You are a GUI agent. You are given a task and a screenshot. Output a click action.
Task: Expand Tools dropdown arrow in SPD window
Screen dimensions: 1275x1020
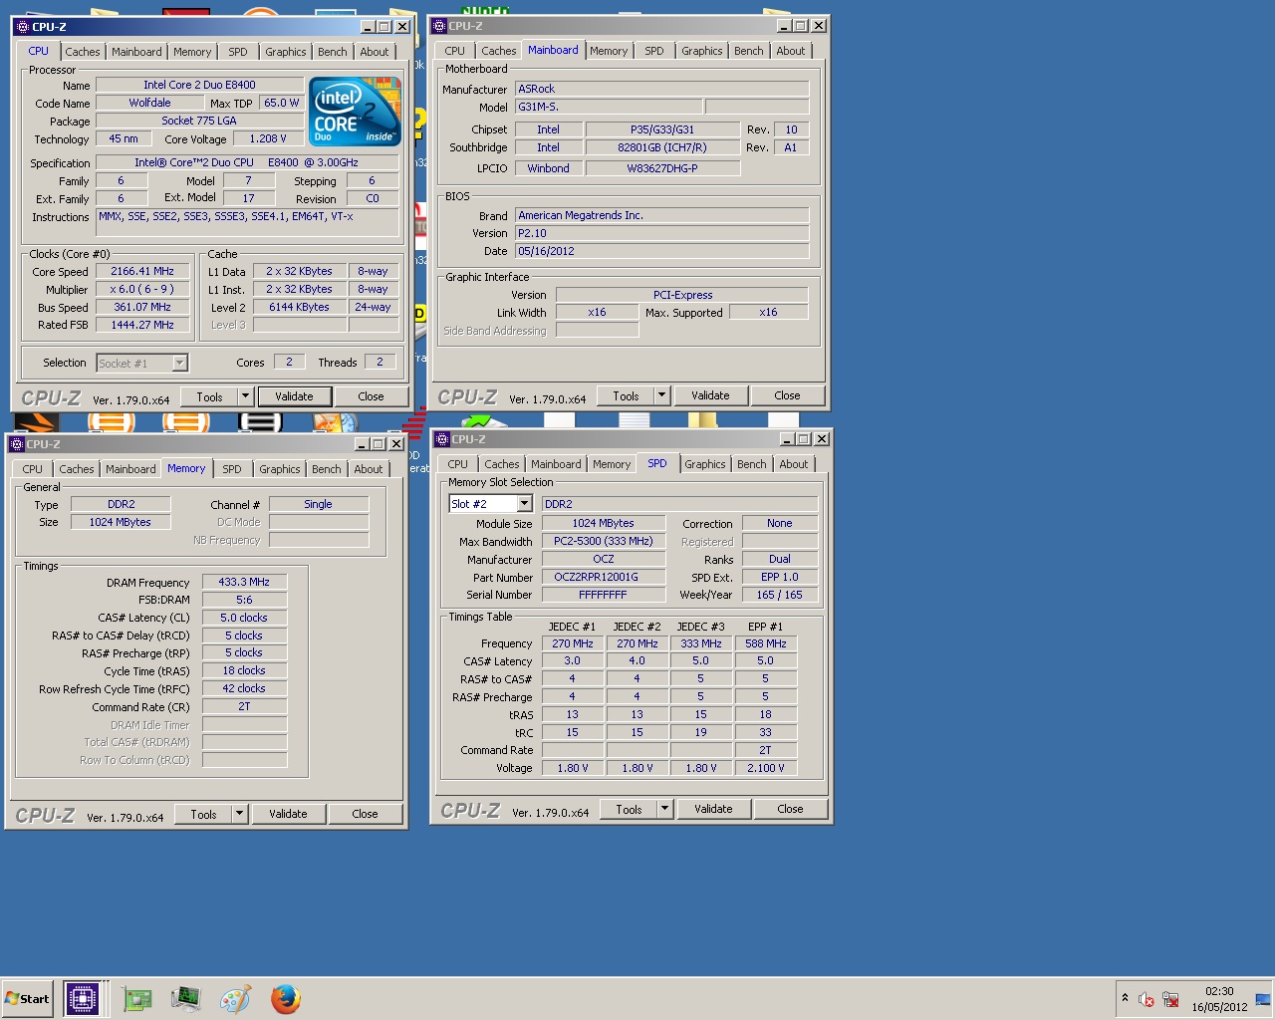point(664,809)
